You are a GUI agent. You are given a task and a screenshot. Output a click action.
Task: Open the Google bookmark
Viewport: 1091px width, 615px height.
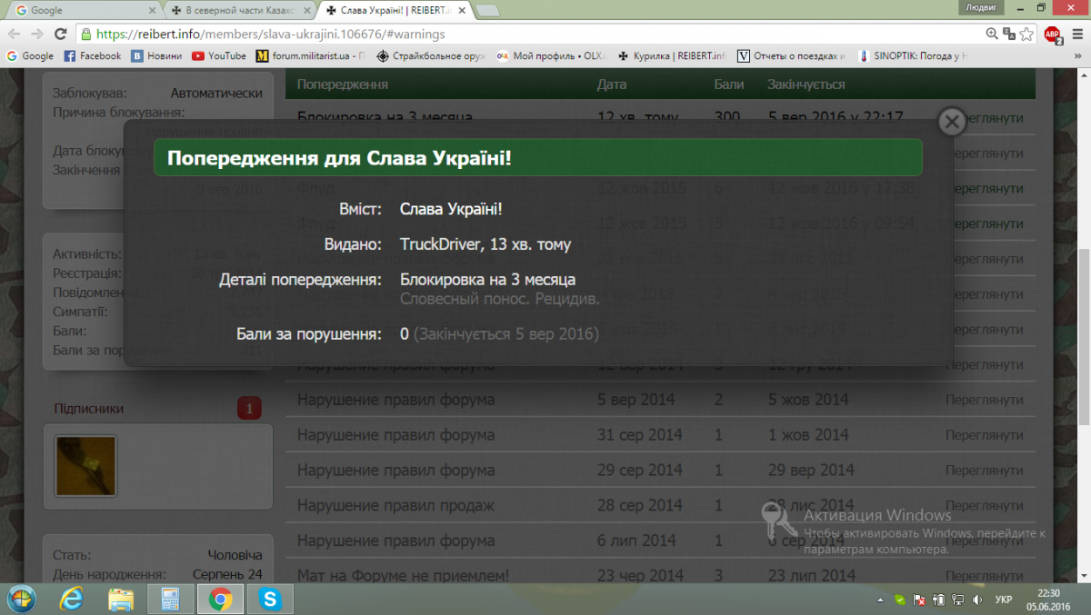click(30, 55)
